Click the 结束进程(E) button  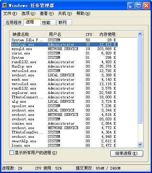click(x=127, y=153)
